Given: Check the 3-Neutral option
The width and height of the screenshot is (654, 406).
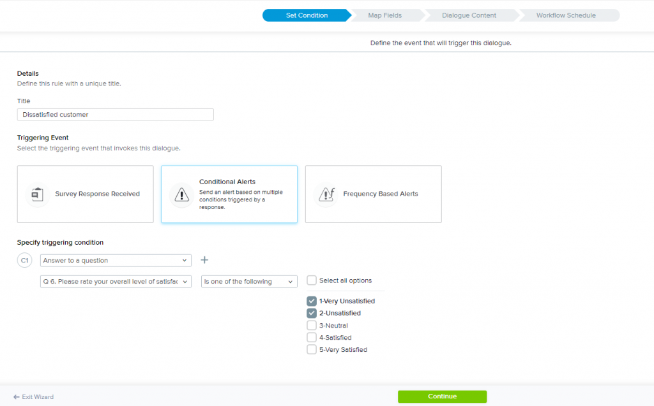Looking at the screenshot, I should 312,325.
